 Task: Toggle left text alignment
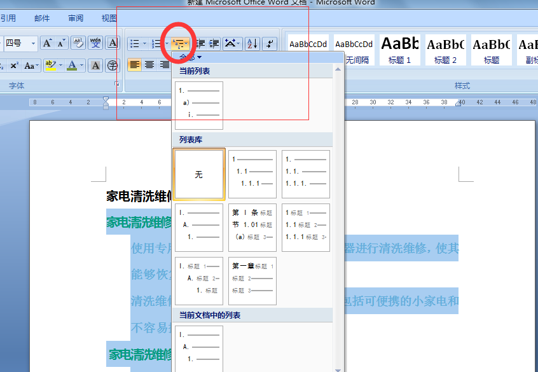[x=134, y=64]
